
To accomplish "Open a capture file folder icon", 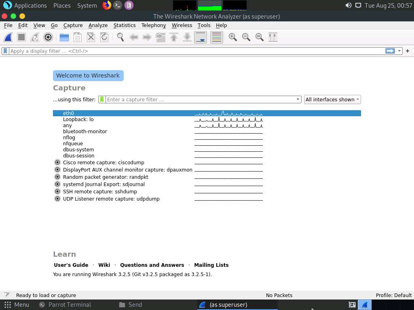I will (64, 37).
